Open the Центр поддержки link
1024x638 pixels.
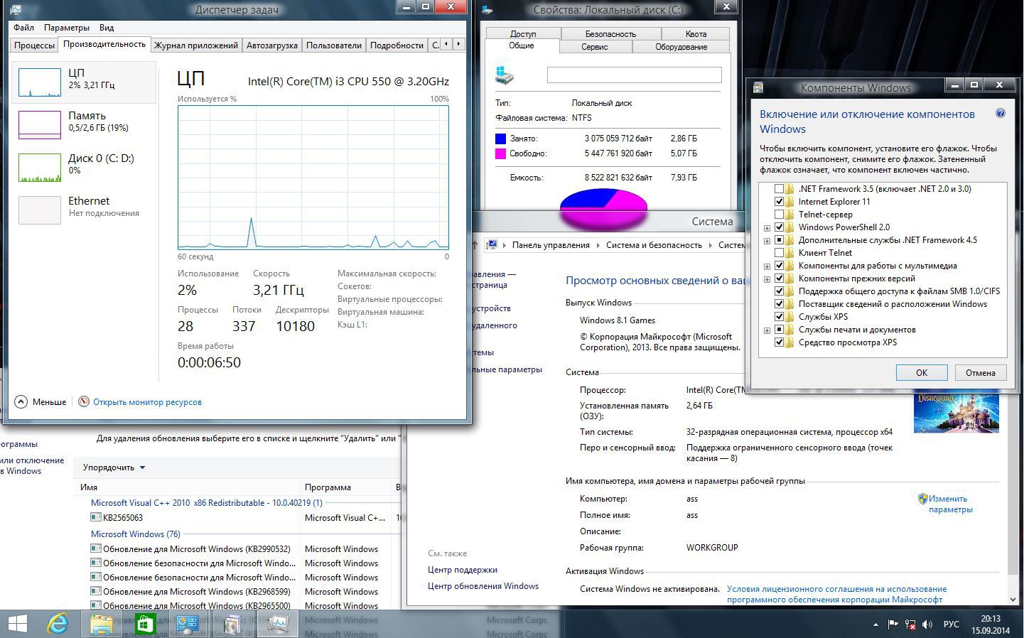(x=463, y=570)
